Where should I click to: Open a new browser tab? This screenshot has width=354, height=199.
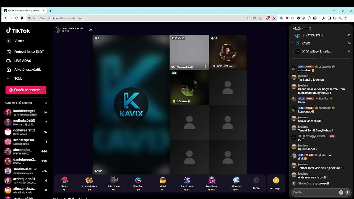(x=50, y=11)
